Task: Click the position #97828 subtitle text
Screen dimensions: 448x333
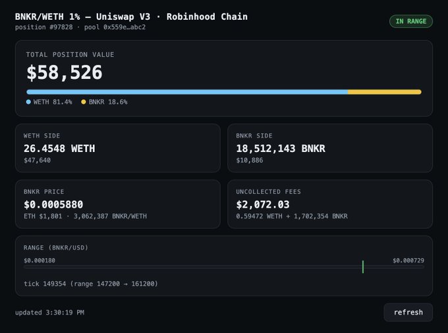Action: pyautogui.click(x=43, y=27)
